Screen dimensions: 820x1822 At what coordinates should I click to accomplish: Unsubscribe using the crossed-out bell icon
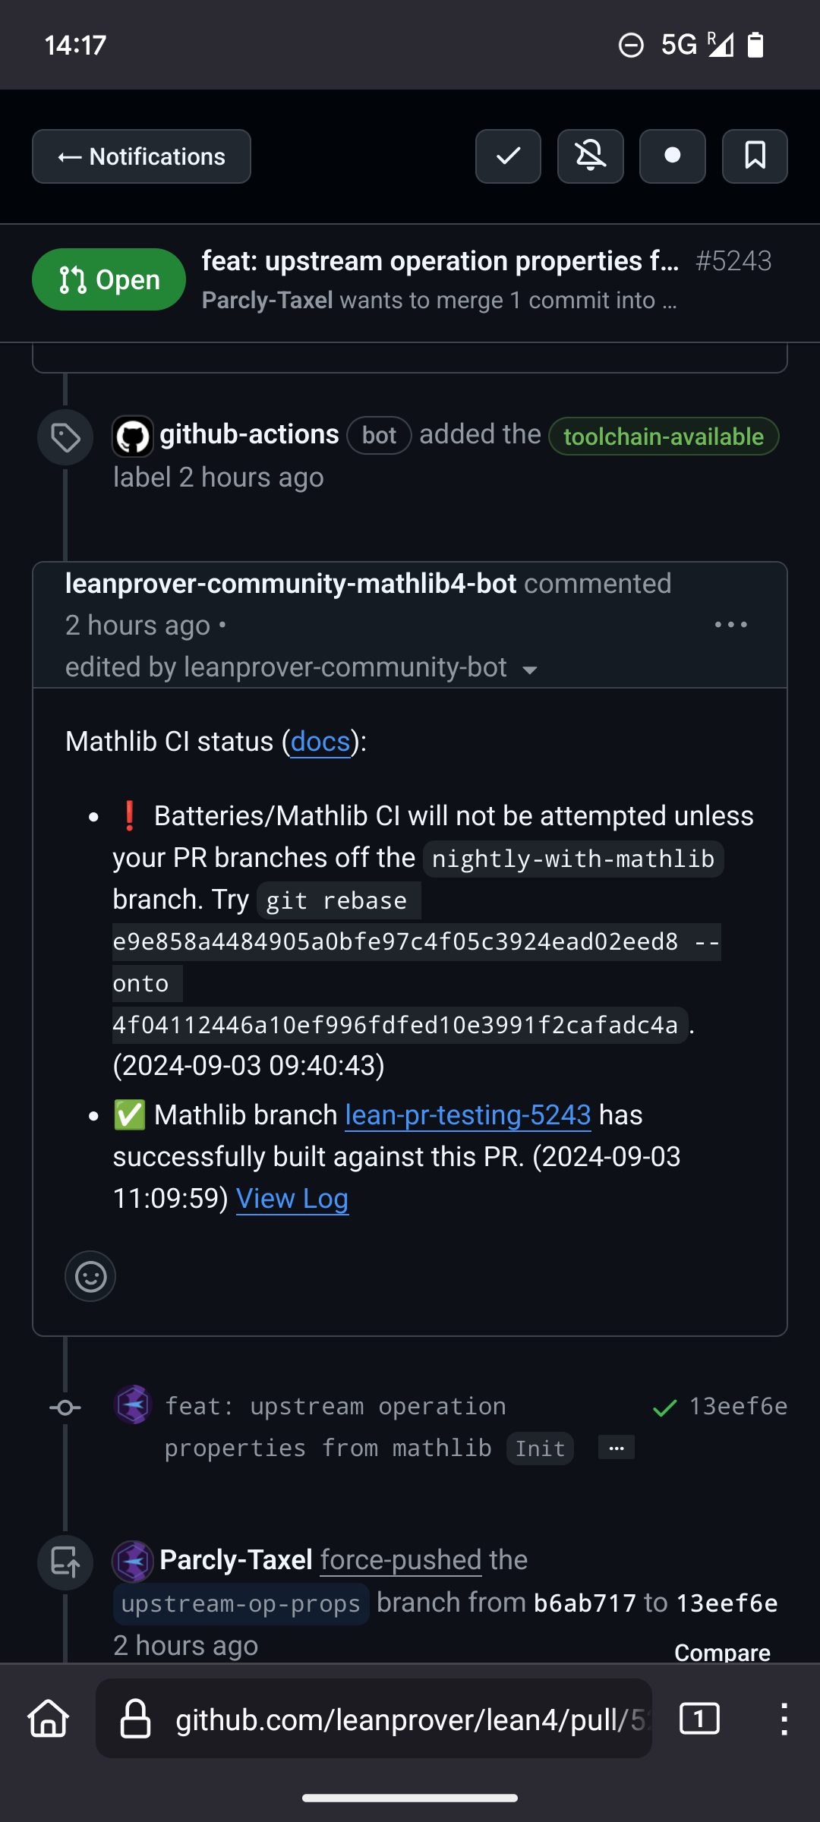click(590, 156)
